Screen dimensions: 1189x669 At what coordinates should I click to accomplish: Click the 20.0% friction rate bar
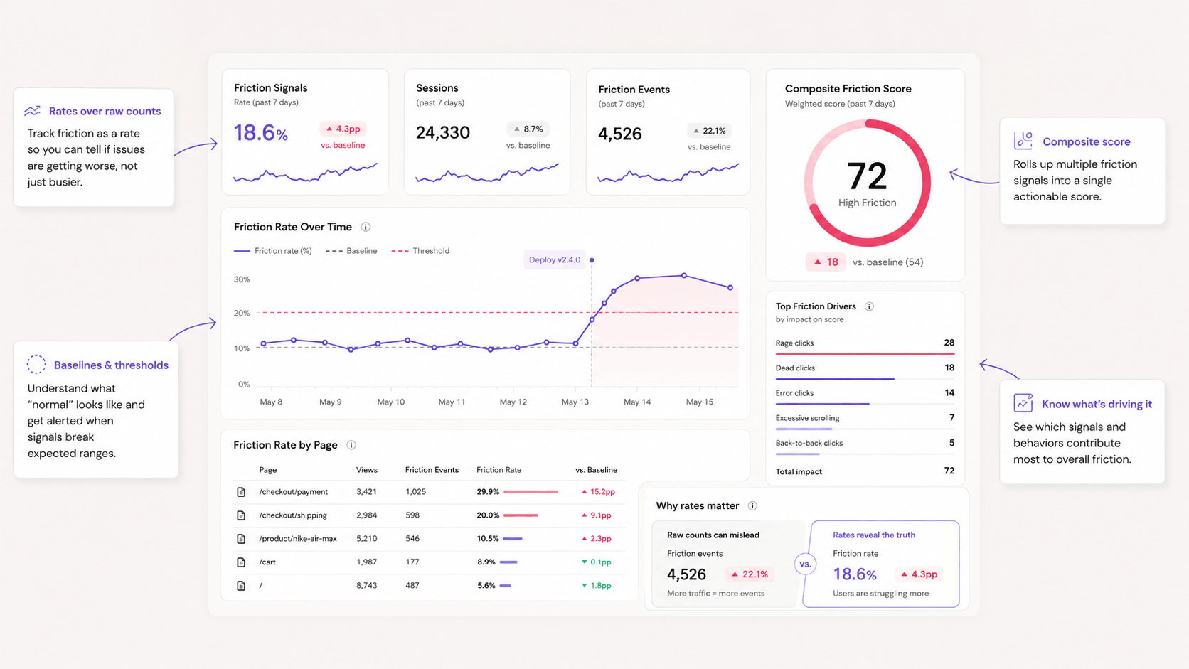click(x=521, y=515)
